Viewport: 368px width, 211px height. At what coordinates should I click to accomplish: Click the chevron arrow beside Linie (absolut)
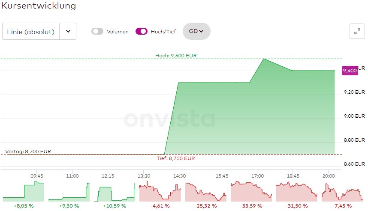[68, 31]
